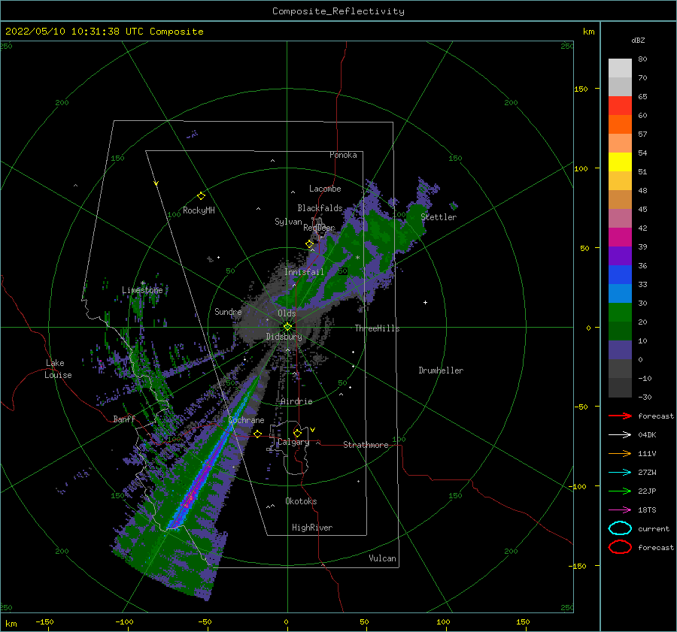
Task: Click the 'current' legend label
Action: tap(654, 528)
